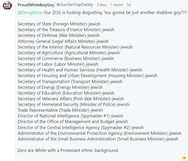The height and width of the screenshot is (161, 188).
Task: Click the line starting 'Trade Representative'
Action: click(x=60, y=110)
